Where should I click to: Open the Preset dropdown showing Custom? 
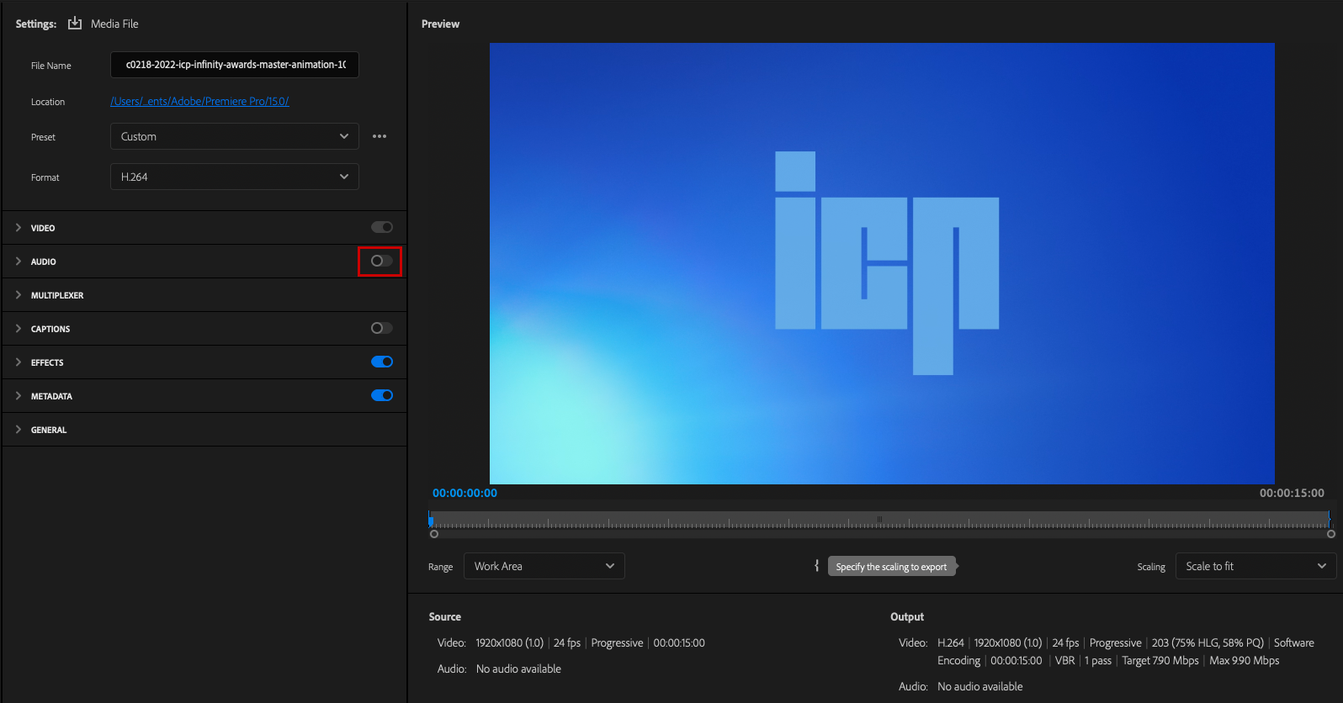[235, 136]
